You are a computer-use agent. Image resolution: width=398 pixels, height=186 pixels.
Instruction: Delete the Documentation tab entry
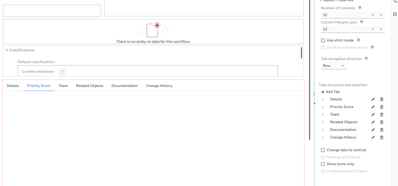(382, 130)
